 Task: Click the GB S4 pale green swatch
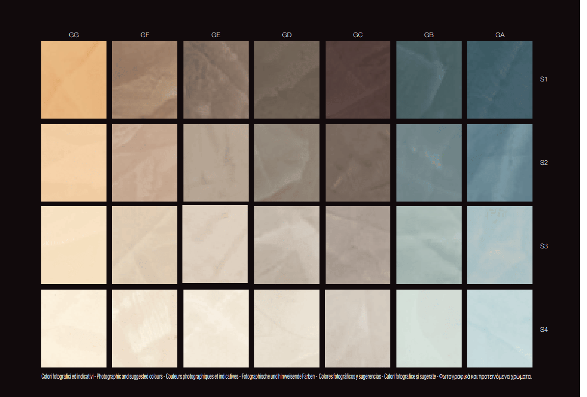(x=429, y=328)
